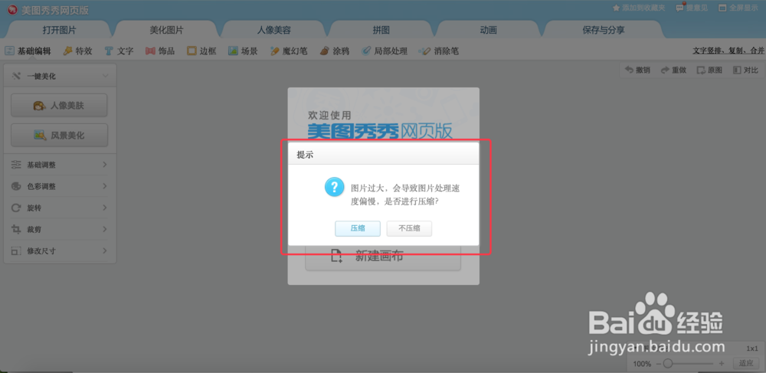Click the 提意见 feedback icon
The height and width of the screenshot is (373, 766).
680,8
